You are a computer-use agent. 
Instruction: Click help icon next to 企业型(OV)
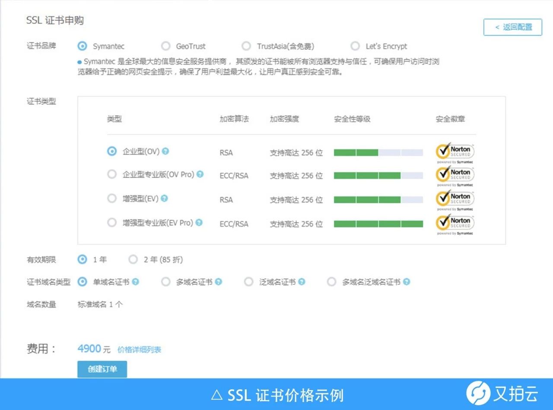(x=165, y=151)
